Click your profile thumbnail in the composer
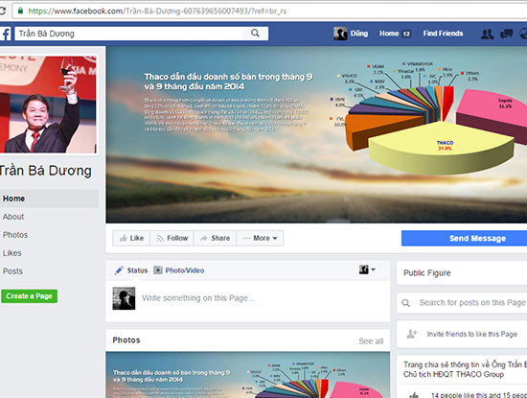The height and width of the screenshot is (398, 527). pos(124,298)
